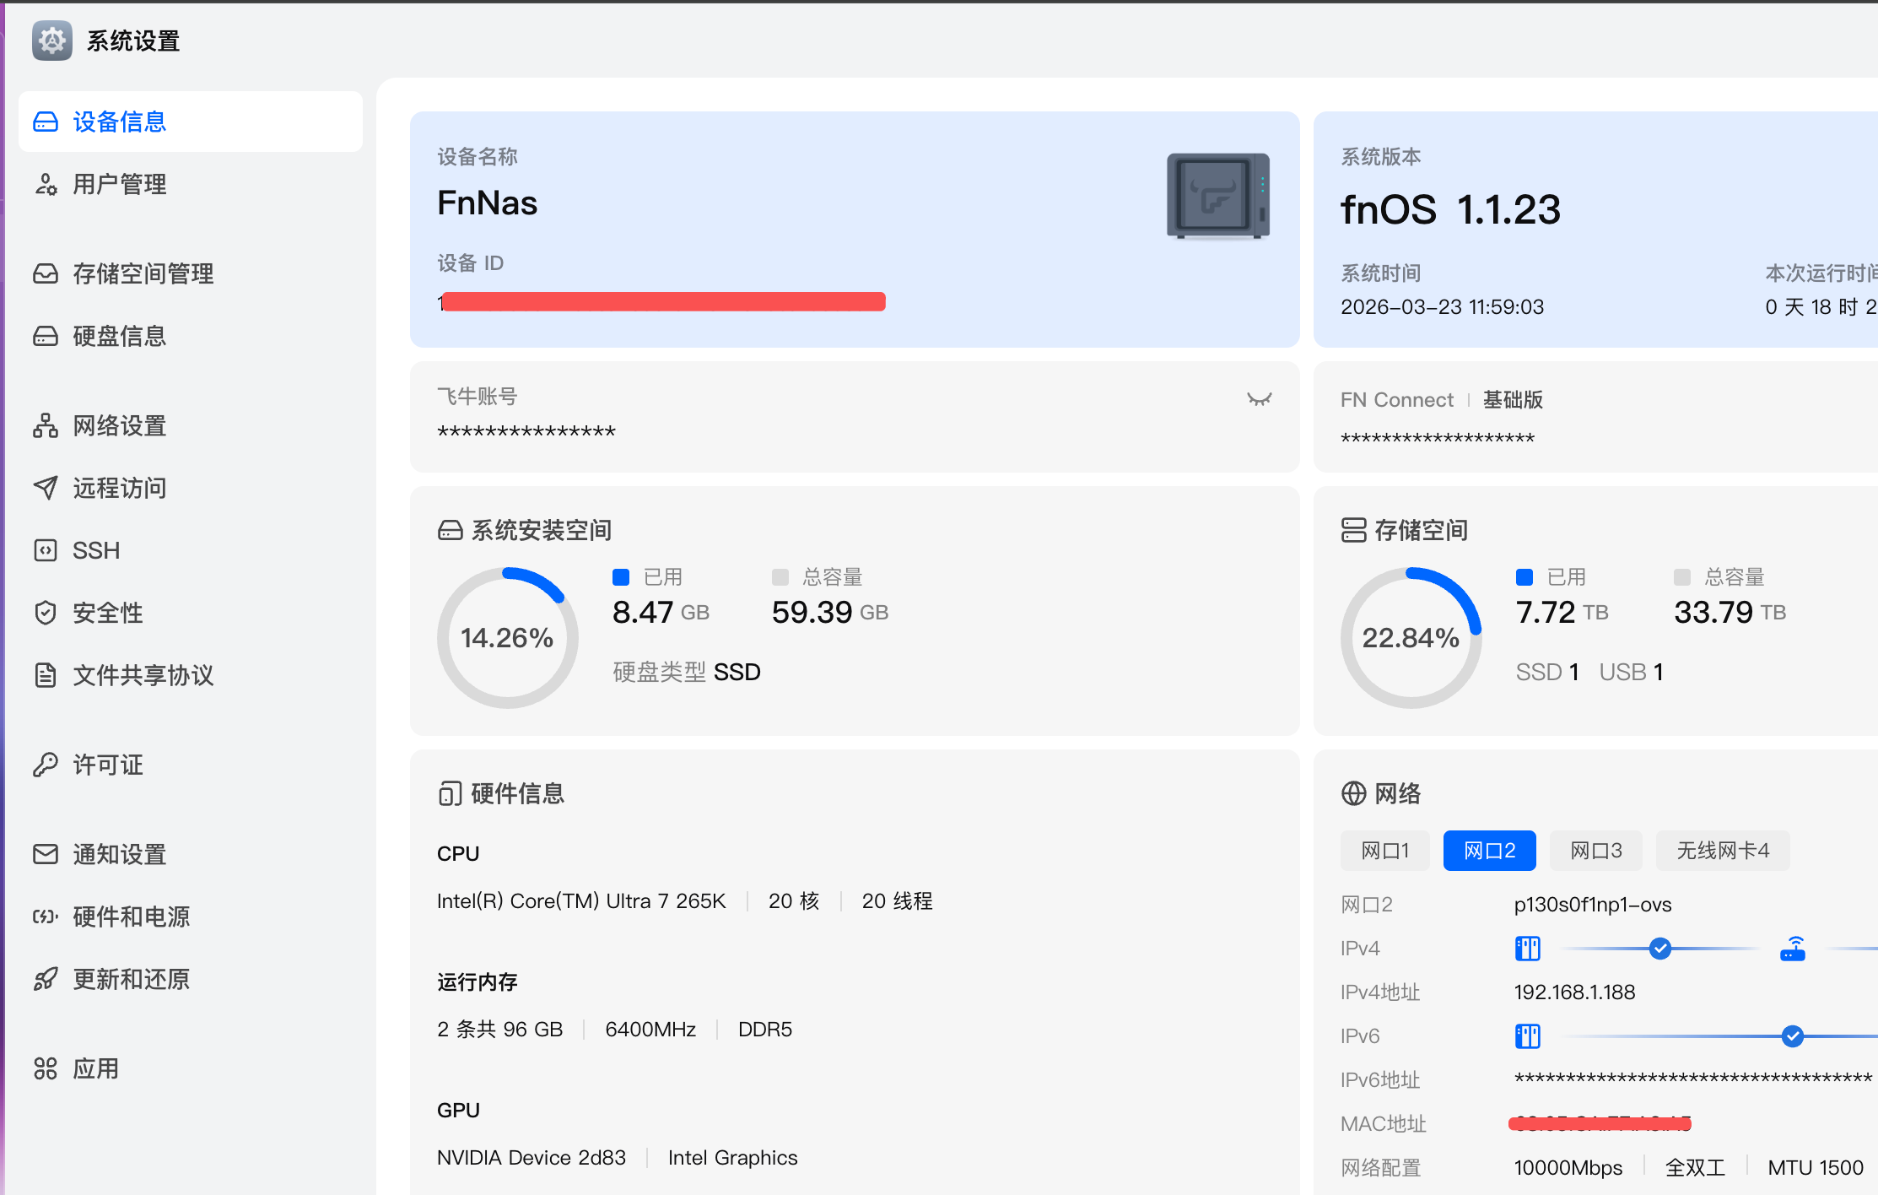Open 文件共享协议 document icon
The image size is (1878, 1195).
pos(46,675)
